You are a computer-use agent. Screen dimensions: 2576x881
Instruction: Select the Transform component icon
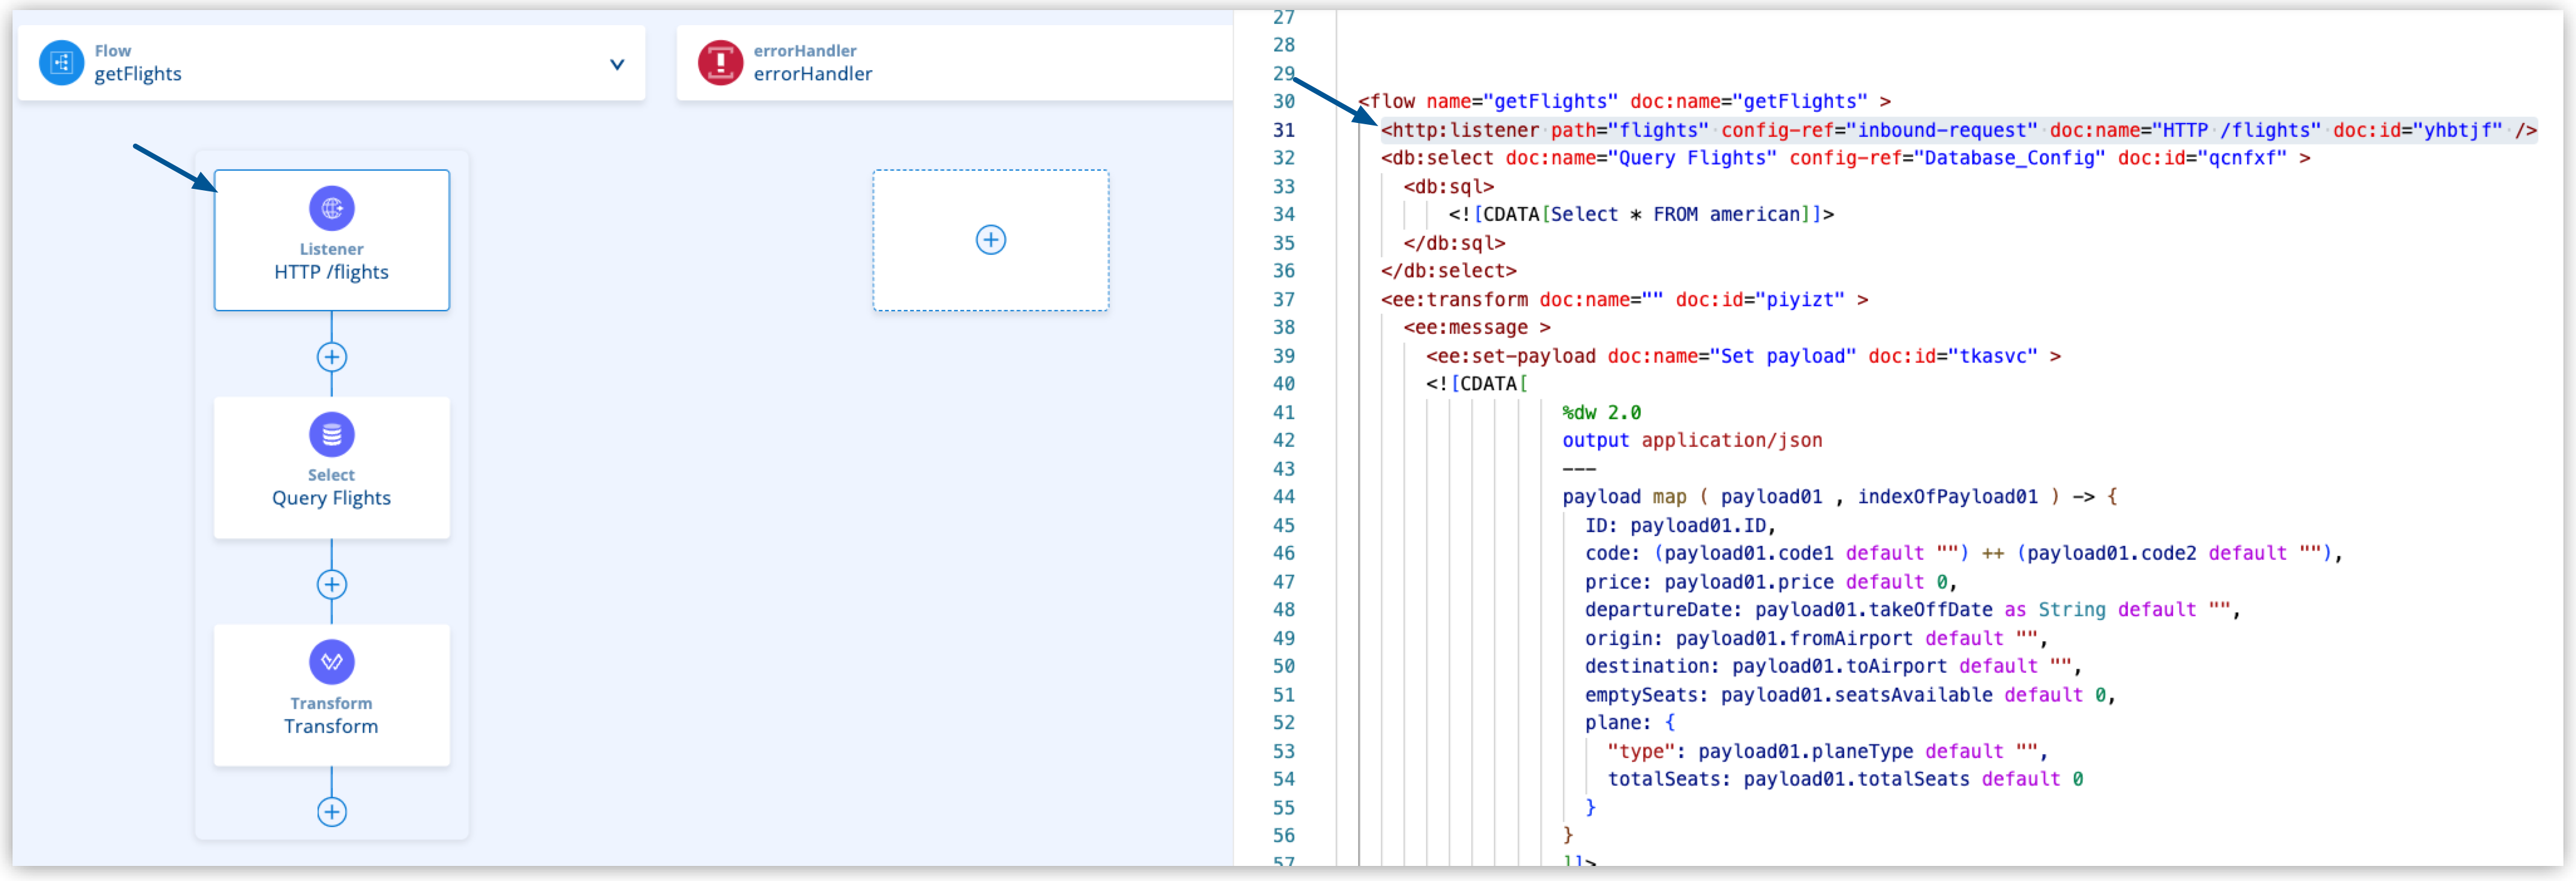pos(331,661)
